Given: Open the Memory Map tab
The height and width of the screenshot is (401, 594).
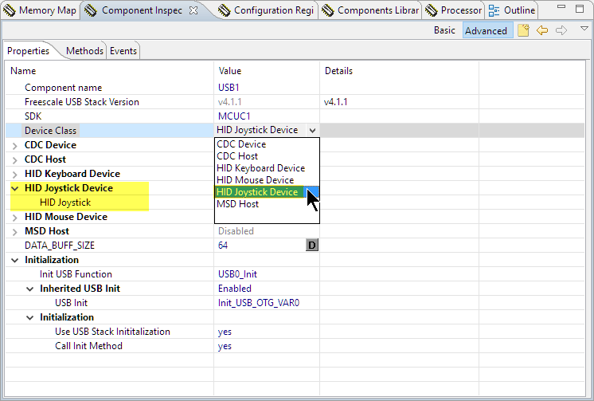Looking at the screenshot, I should pos(40,10).
